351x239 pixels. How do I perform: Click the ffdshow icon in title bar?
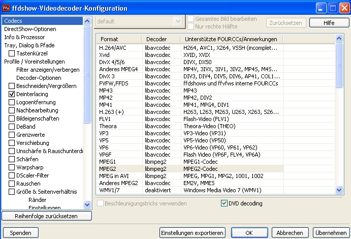pyautogui.click(x=7, y=8)
